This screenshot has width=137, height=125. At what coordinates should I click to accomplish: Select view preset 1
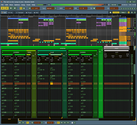click(x=122, y=8)
